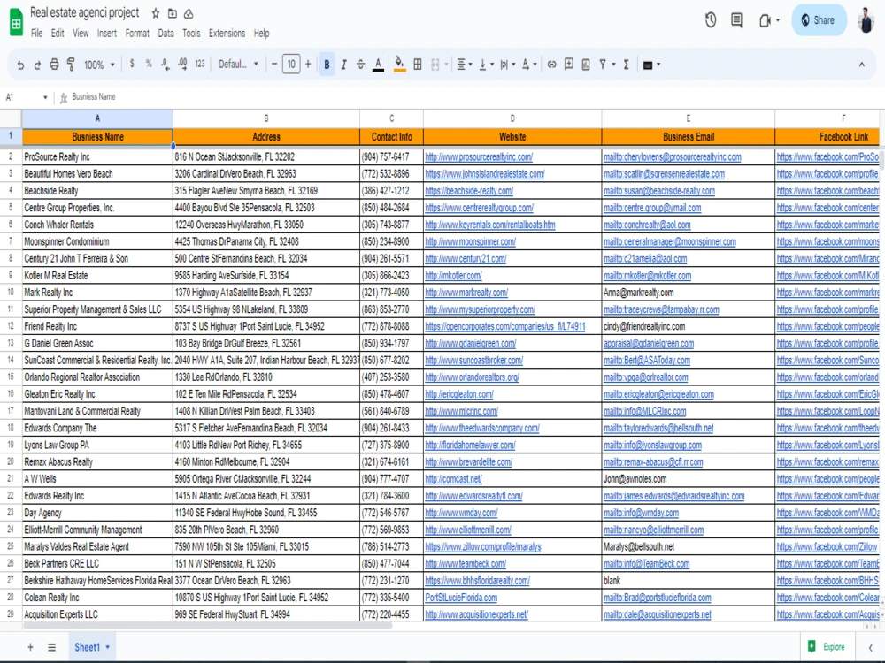Viewport: 885px width, 663px height.
Task: Click the Increase decimal places icon
Action: coord(182,65)
